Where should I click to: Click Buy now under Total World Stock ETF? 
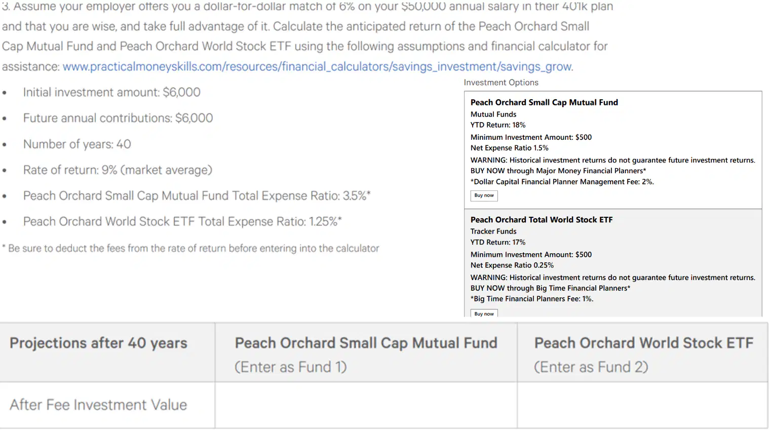pyautogui.click(x=484, y=313)
